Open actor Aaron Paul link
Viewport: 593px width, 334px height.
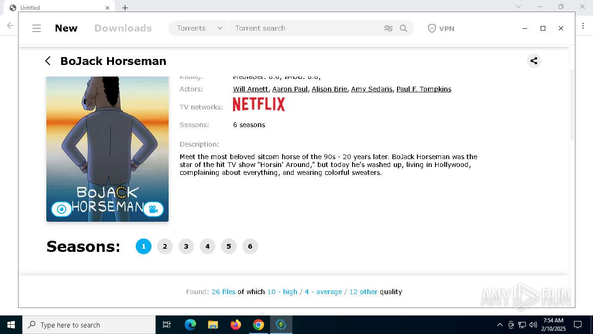coord(290,89)
